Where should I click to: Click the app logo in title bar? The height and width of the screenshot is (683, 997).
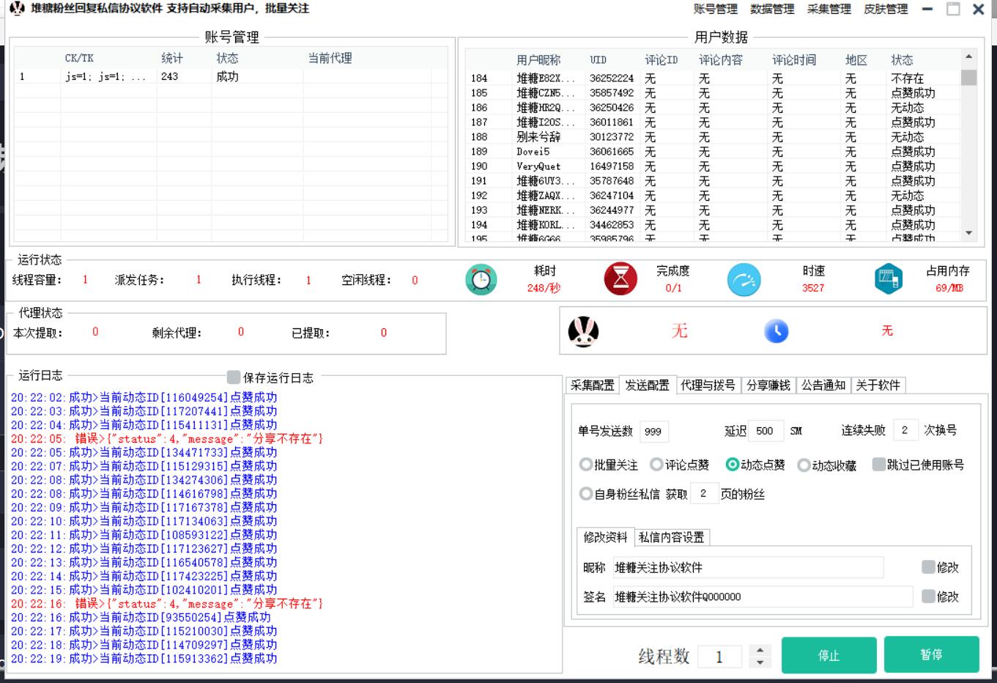[17, 9]
